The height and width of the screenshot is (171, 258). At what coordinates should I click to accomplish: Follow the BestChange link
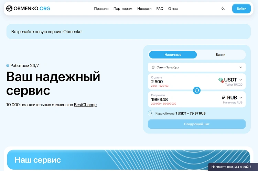point(85,105)
